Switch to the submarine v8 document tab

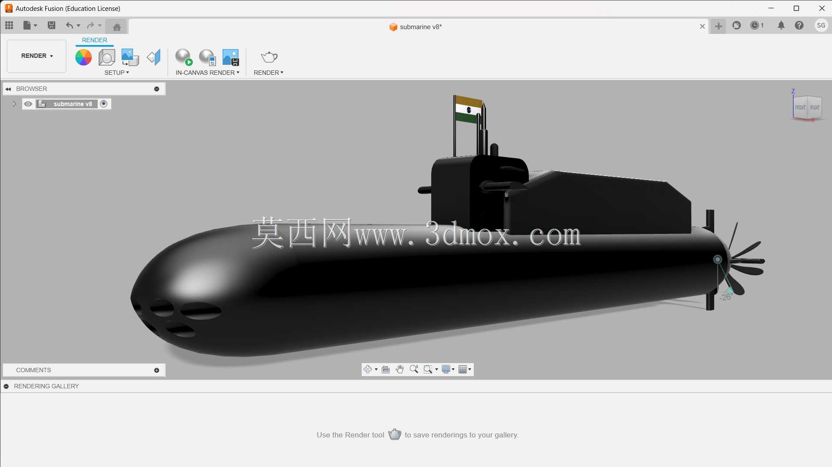pos(416,27)
